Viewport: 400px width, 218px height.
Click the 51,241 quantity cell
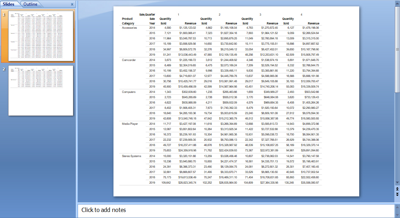tap(167, 55)
